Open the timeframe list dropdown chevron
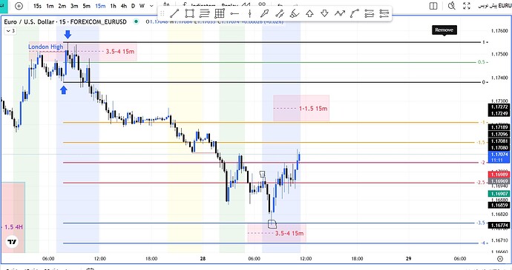Viewport: 512px width, 270px height. tap(151, 6)
